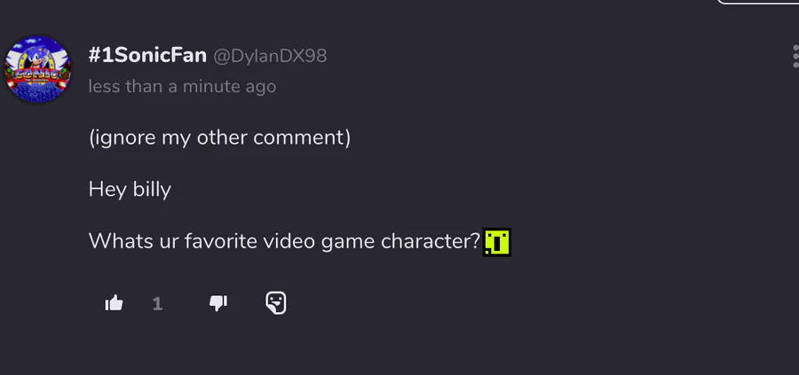Click the "Whats ur favorite video game character?" line
Screen dimensions: 799x375
(284, 241)
